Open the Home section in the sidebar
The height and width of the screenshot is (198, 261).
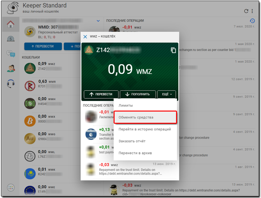point(11,24)
